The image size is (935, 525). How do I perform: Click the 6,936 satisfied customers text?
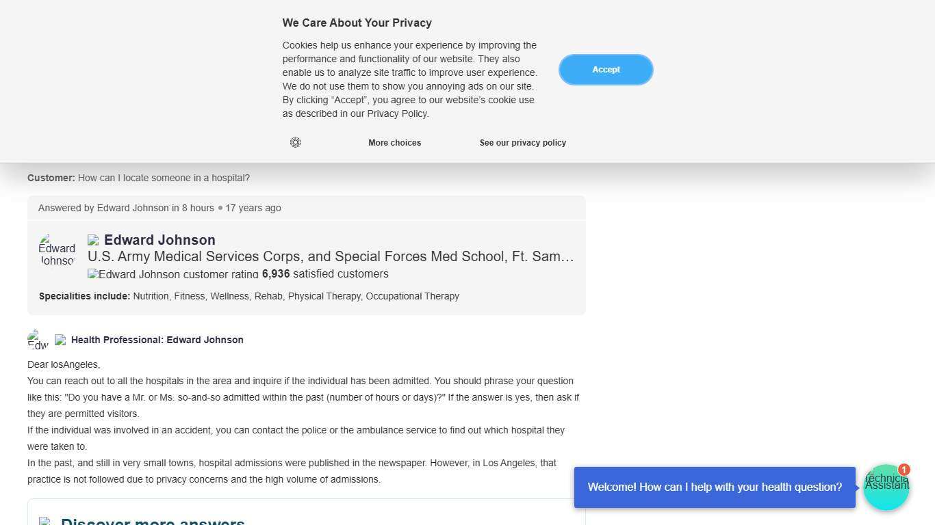(325, 274)
